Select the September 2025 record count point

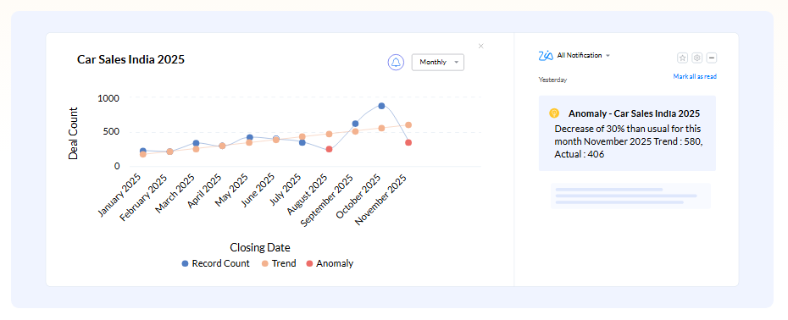pos(355,124)
